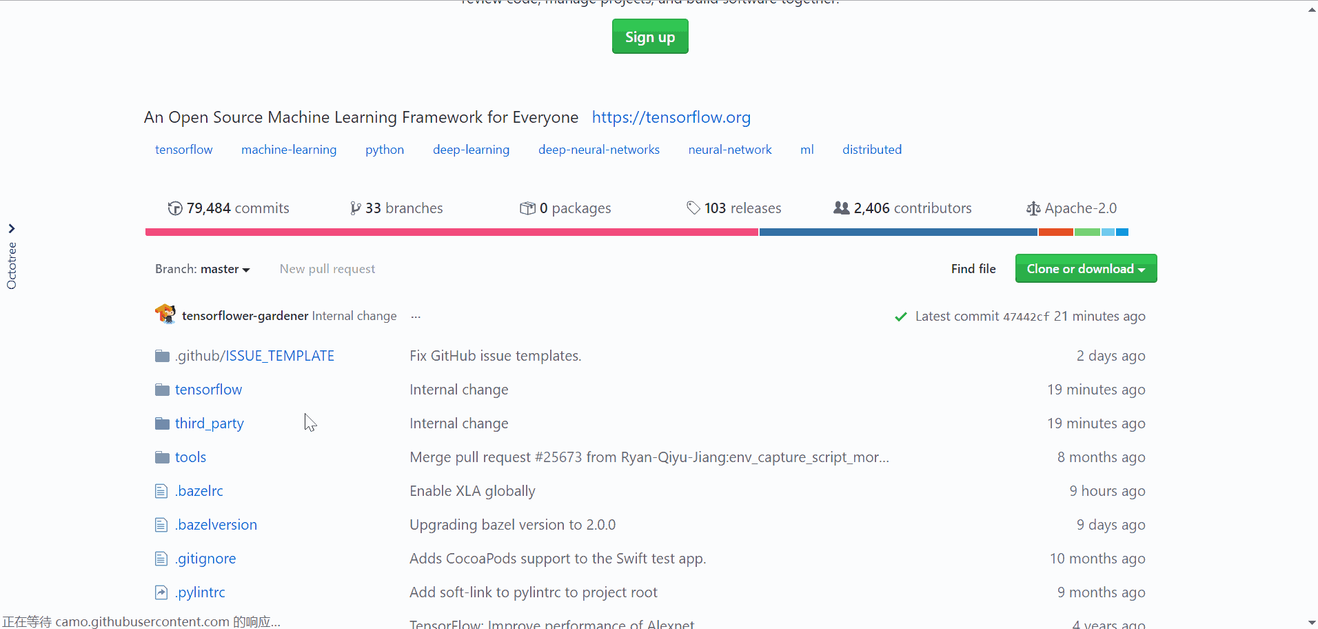Click 'Fix GitHub issue templates.' commit message
The image size is (1318, 629).
point(496,356)
